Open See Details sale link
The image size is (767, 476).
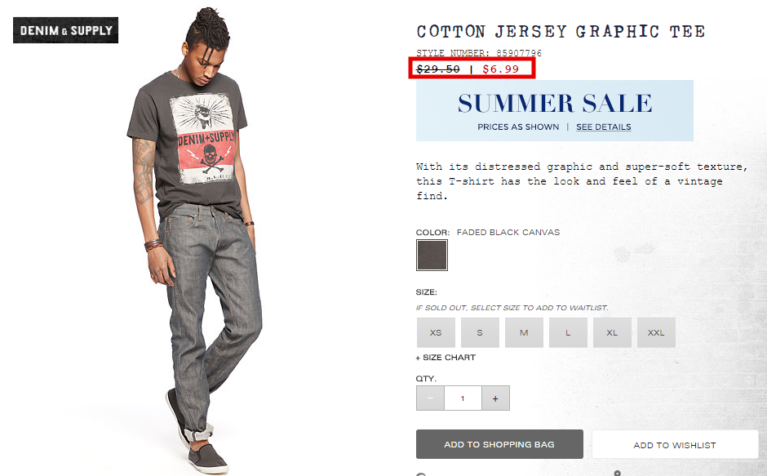(x=603, y=127)
